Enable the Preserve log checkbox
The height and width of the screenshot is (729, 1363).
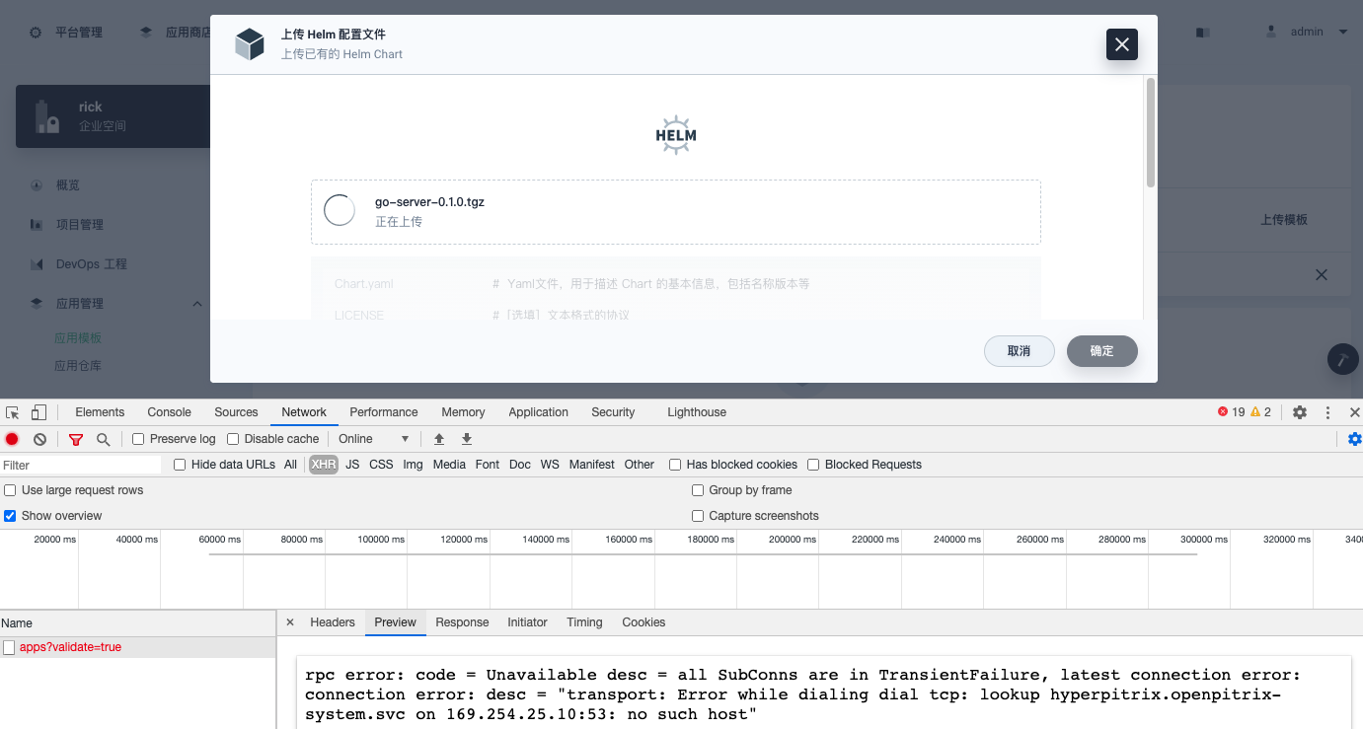pos(137,438)
